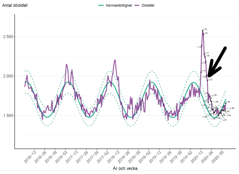The height and width of the screenshot is (174, 239).
Task: Click the 2020-26 x-axis label
Action: (207, 157)
